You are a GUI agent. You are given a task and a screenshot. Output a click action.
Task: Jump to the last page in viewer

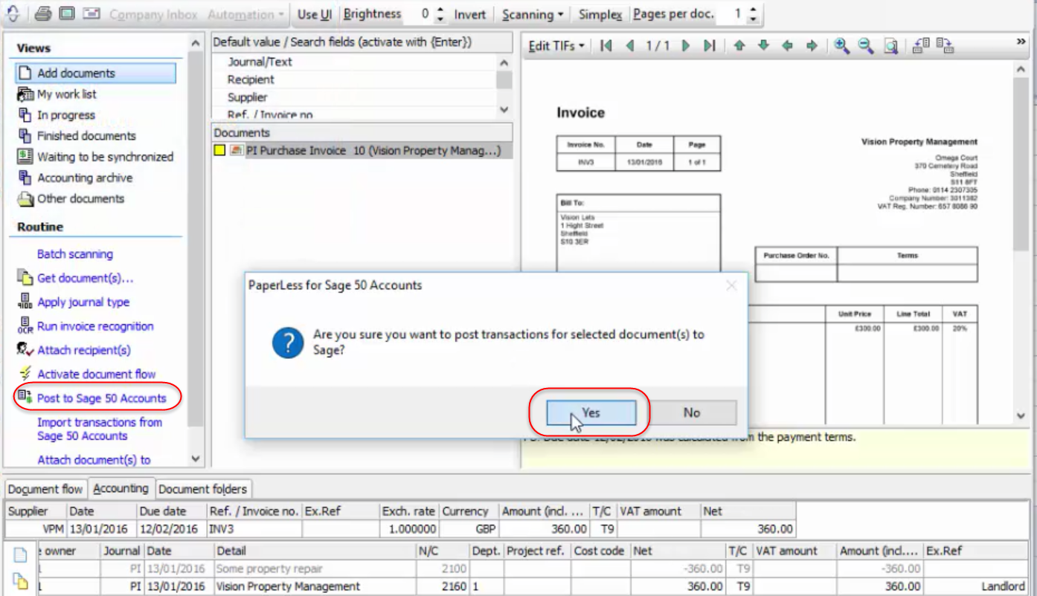pyautogui.click(x=709, y=45)
